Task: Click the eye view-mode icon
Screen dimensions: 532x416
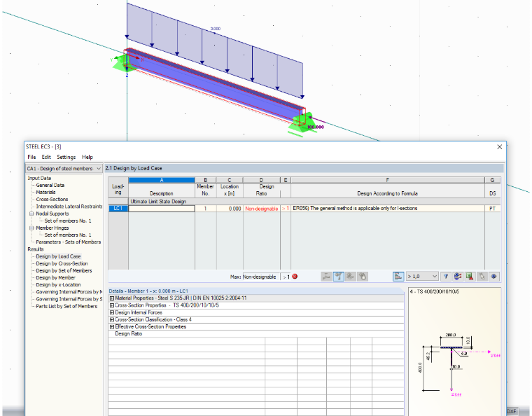Action: click(493, 277)
